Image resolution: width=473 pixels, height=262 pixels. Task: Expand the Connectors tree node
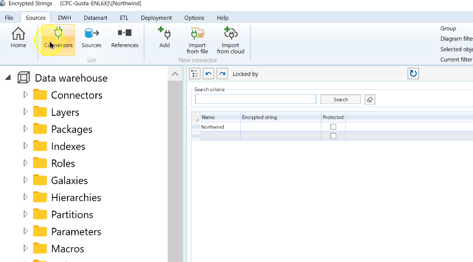pyautogui.click(x=26, y=94)
